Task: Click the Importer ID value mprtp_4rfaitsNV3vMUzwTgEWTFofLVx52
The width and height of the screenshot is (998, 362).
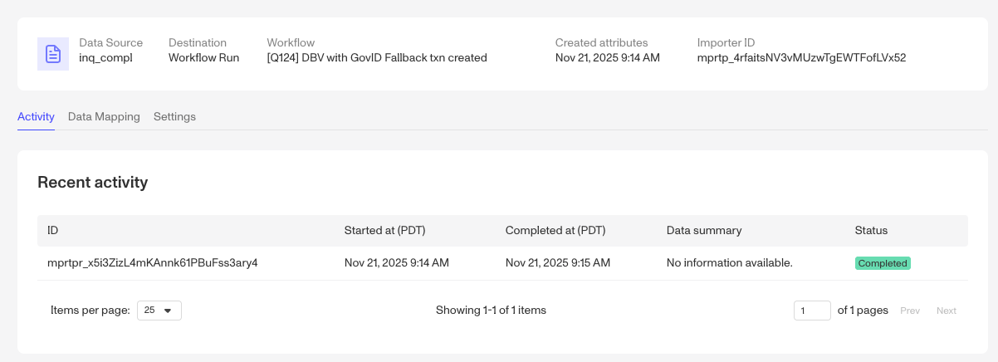Action: click(801, 58)
